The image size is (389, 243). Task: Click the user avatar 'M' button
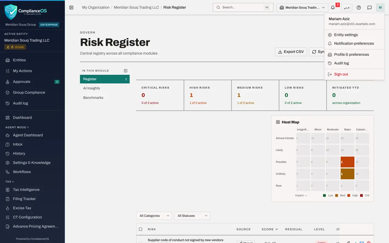click(380, 8)
